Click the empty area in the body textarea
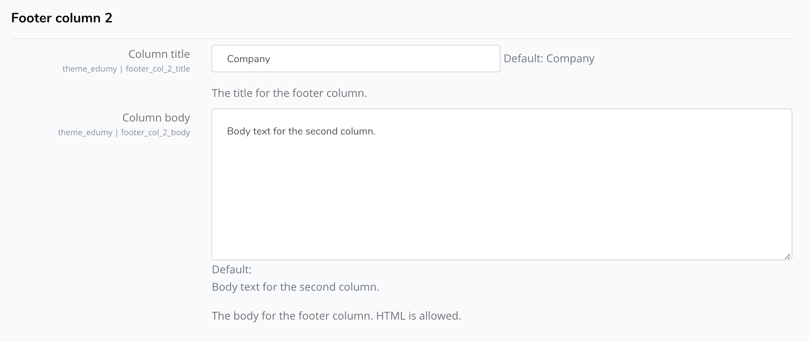 pos(502,199)
